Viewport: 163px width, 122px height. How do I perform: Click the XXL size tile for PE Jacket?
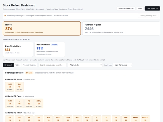[19, 87]
